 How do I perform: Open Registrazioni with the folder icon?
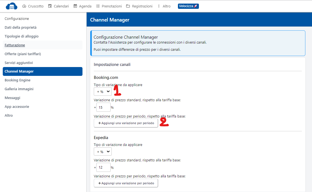pos(139,6)
